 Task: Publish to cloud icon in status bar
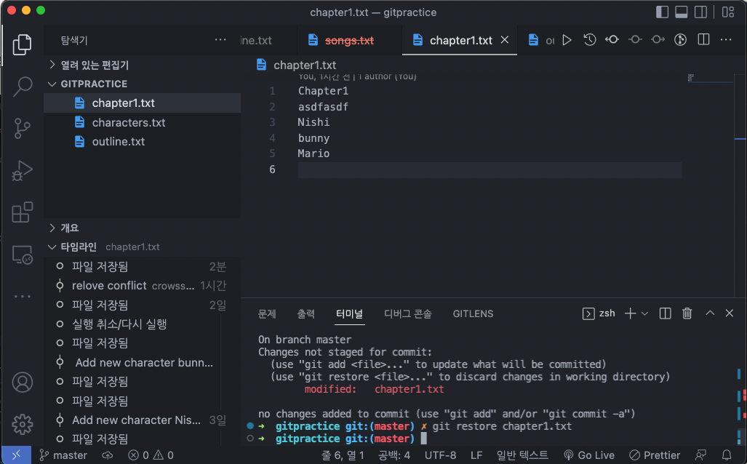click(108, 455)
